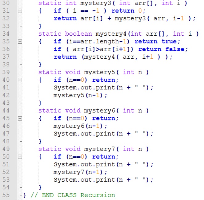
Task: Click mystery5 method name on line 39
Action: 99,73
